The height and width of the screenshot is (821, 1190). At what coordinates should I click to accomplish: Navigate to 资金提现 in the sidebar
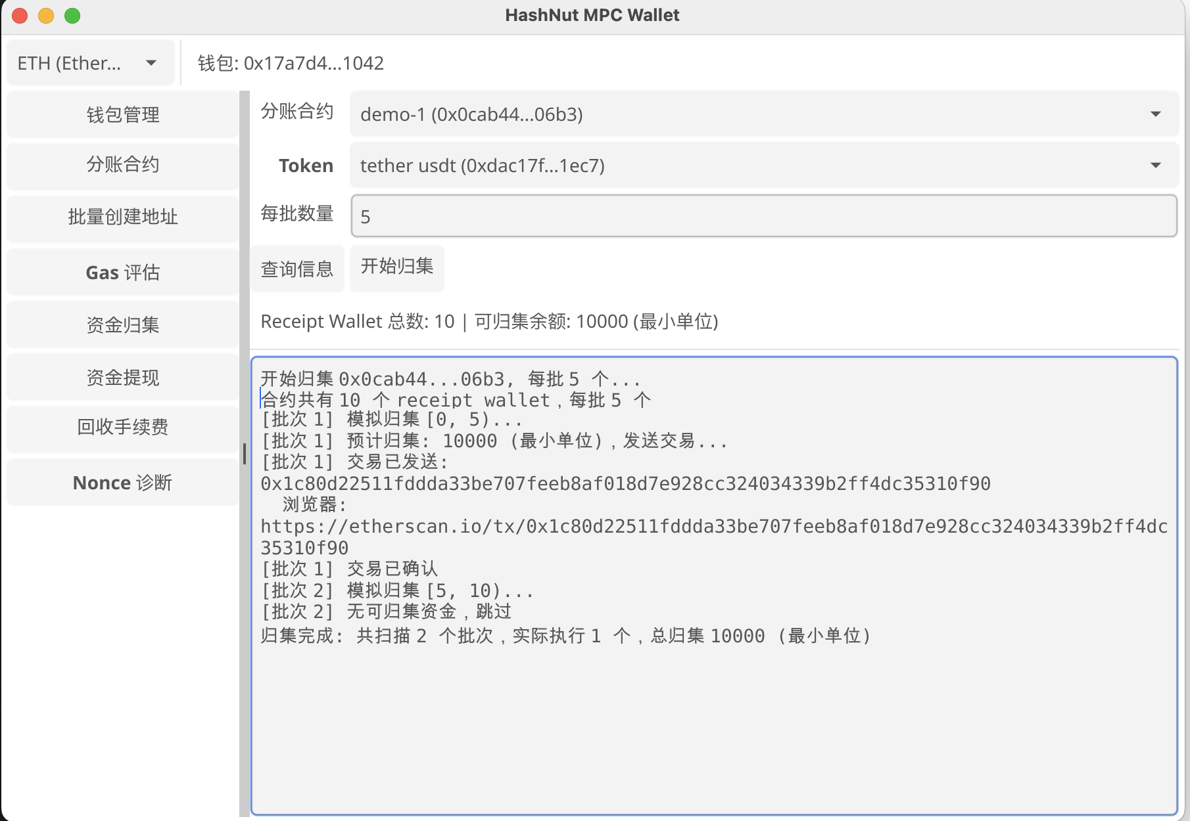(x=123, y=378)
